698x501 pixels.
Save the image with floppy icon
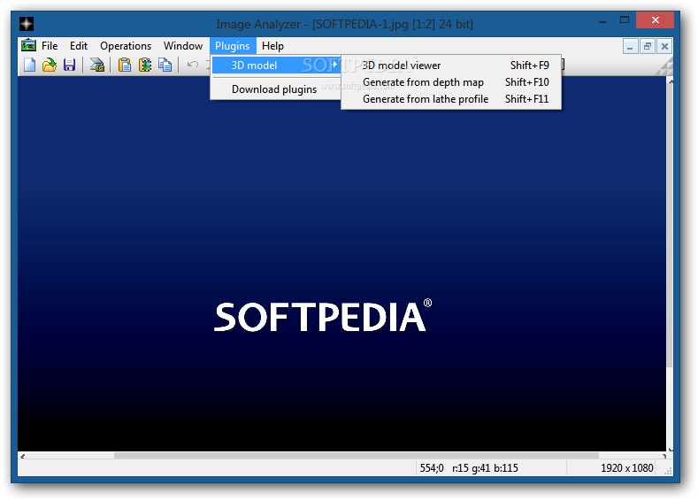coord(69,65)
